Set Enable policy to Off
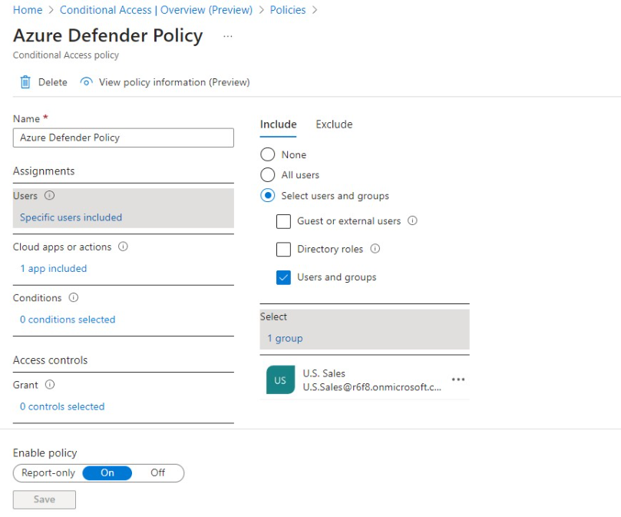 (x=157, y=472)
